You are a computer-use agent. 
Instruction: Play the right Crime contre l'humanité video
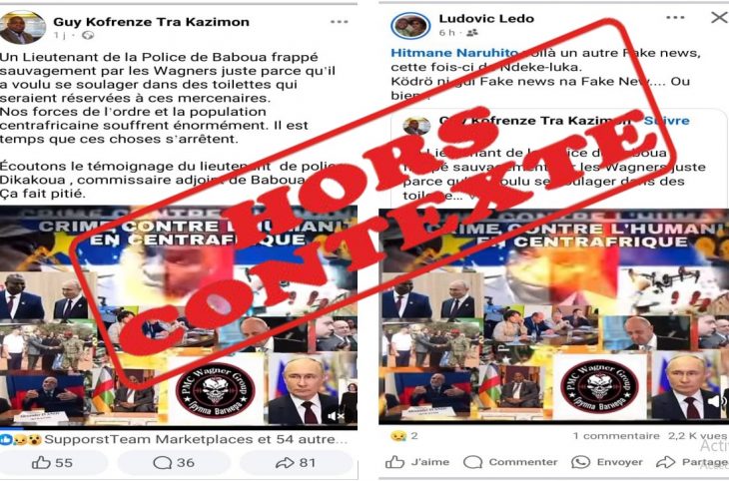tap(553, 316)
